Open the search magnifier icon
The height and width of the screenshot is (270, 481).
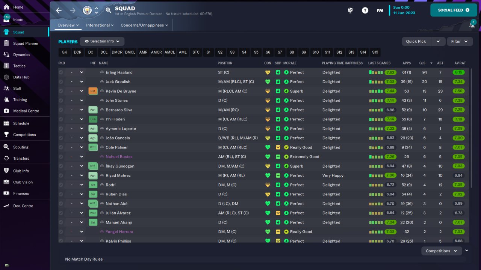pyautogui.click(x=109, y=10)
